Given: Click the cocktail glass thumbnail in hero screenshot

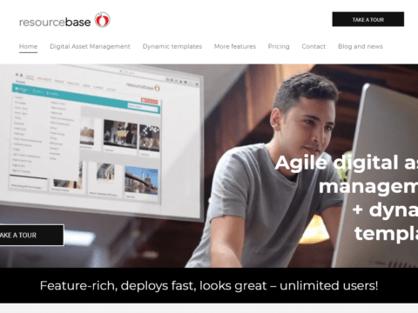Looking at the screenshot, I should (120, 134).
